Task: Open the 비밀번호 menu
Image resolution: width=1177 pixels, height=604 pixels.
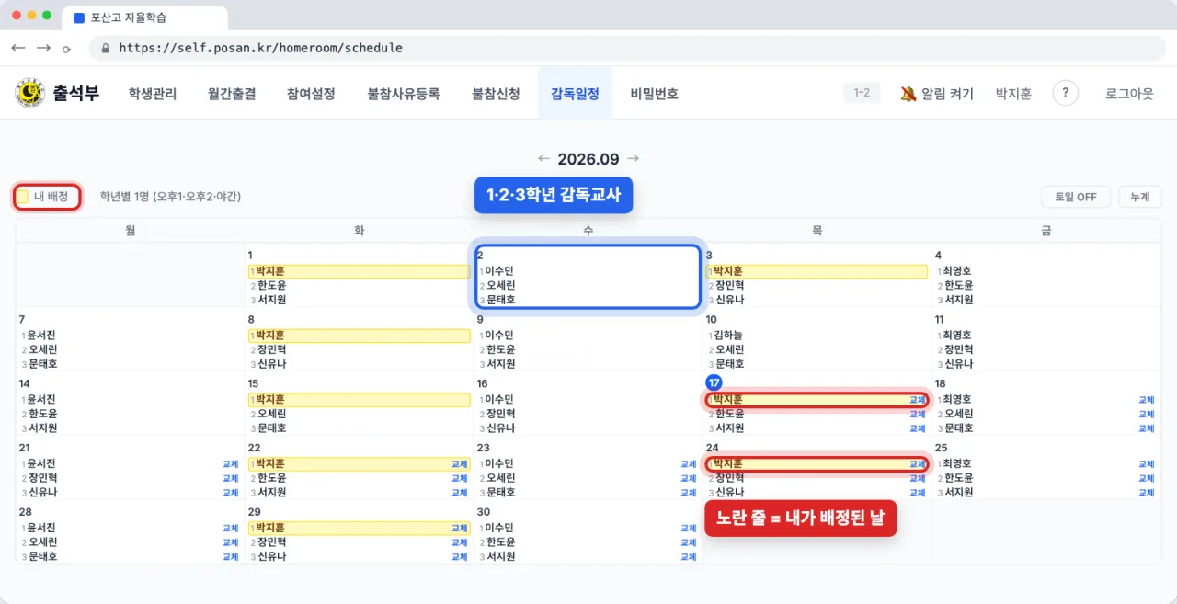Action: click(655, 93)
